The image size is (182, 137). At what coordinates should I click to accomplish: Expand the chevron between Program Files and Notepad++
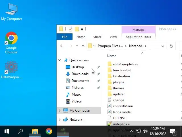pos(126,46)
